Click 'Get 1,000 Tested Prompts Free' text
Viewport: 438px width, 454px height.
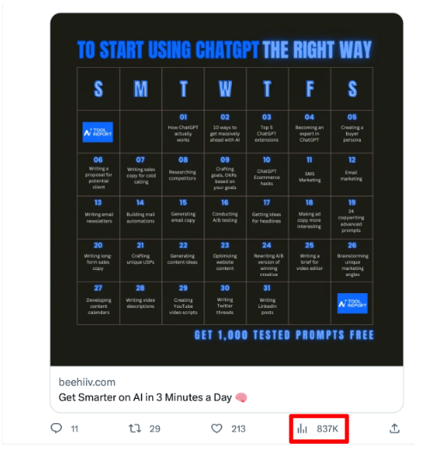(x=284, y=335)
